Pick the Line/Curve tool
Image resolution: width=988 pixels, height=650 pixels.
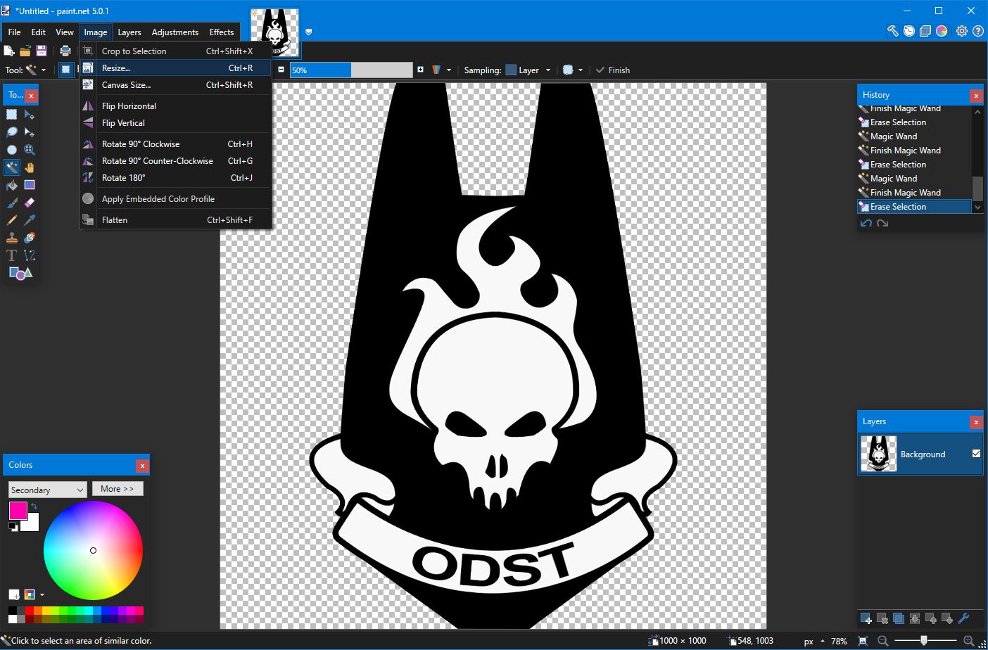coord(30,255)
